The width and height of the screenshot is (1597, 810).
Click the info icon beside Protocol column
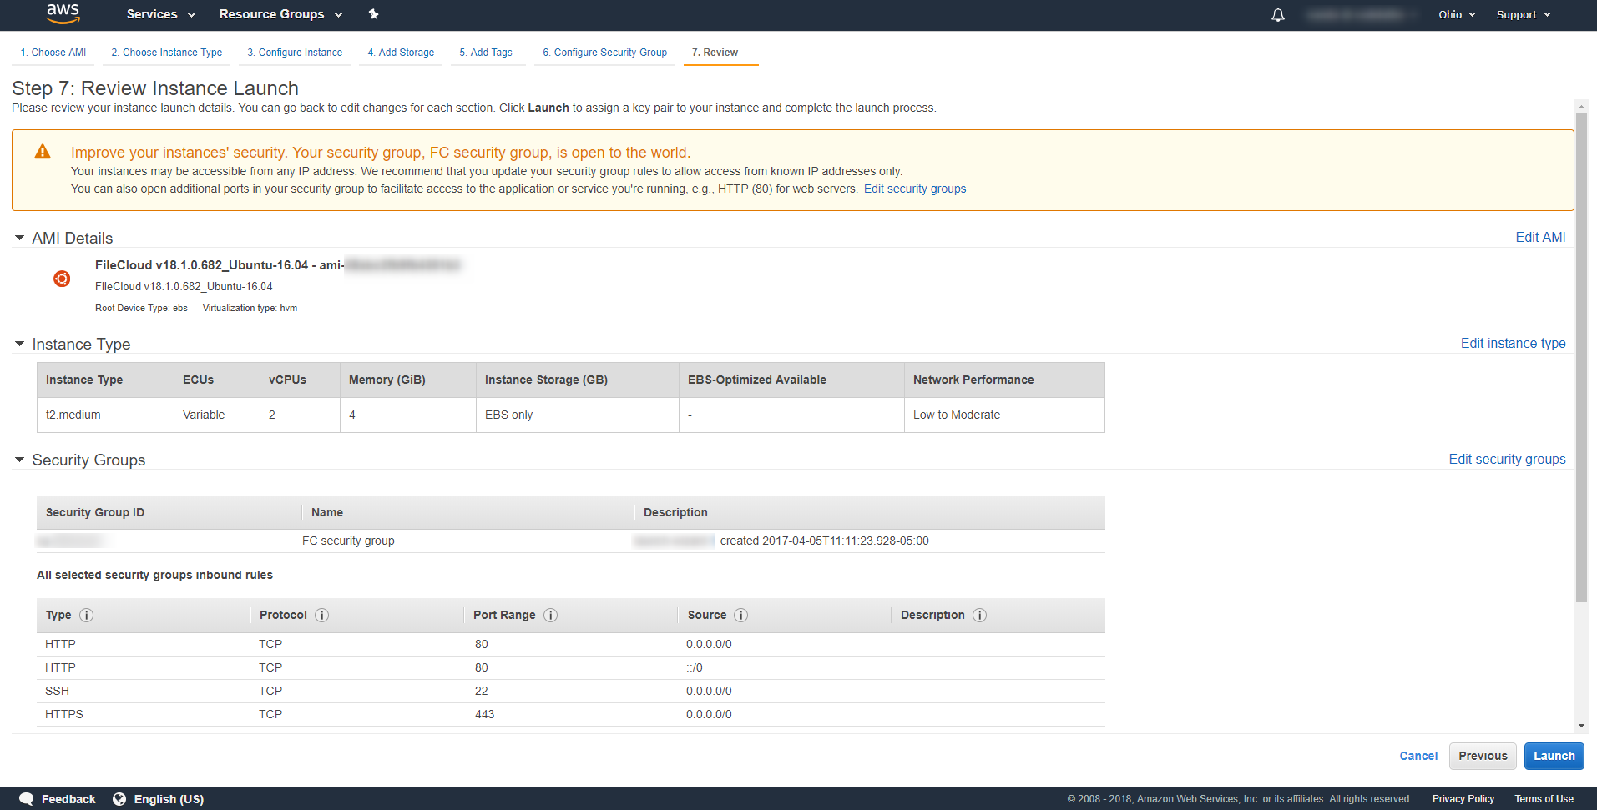click(x=321, y=615)
